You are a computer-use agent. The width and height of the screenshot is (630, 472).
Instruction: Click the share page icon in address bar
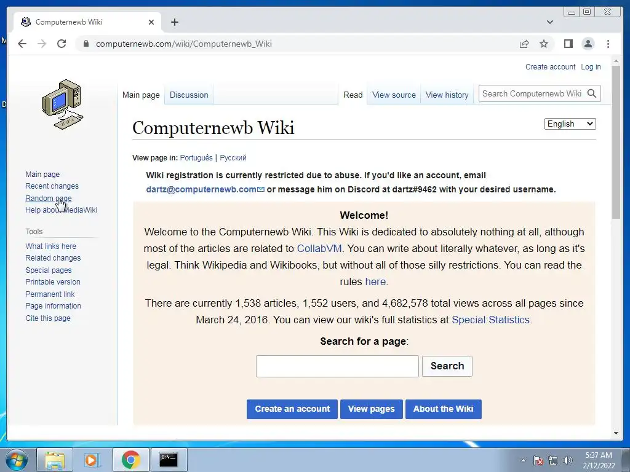[524, 44]
